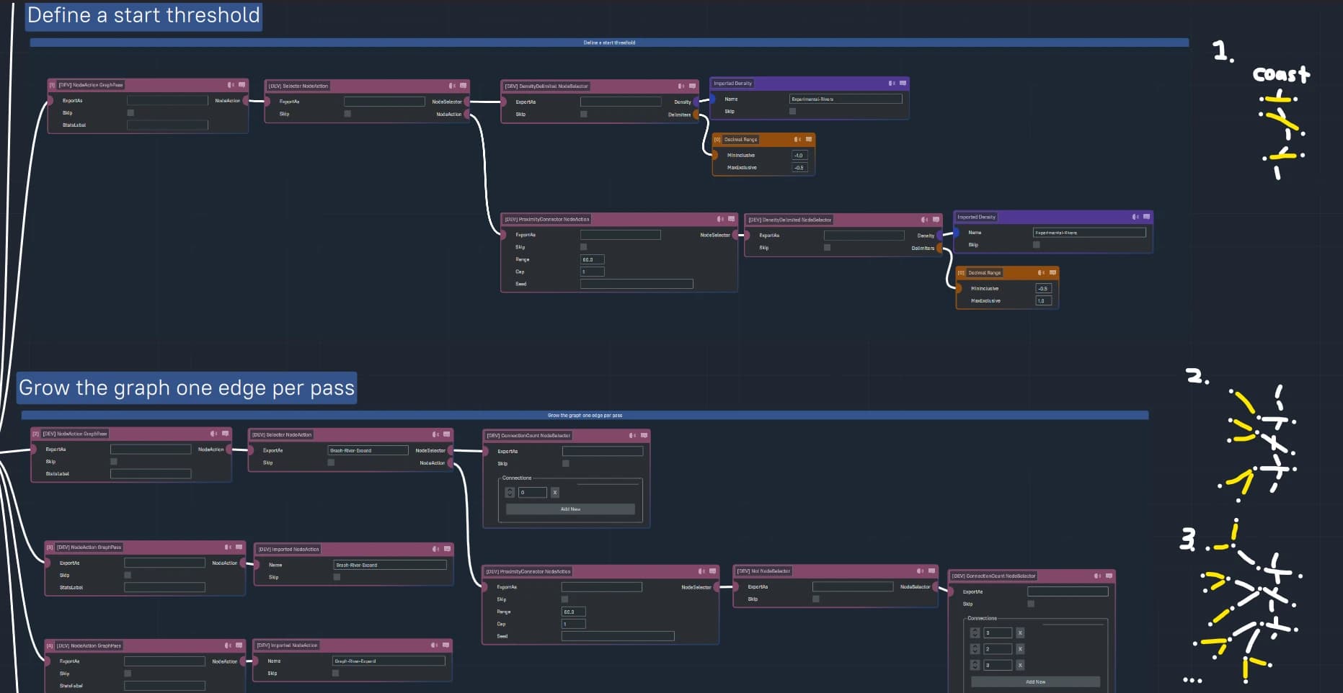Open comment icon on Not NodeSelector node
The height and width of the screenshot is (693, 1343).
[931, 571]
